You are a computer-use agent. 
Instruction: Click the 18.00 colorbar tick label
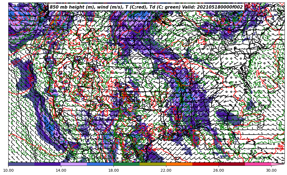[x=113, y=170]
